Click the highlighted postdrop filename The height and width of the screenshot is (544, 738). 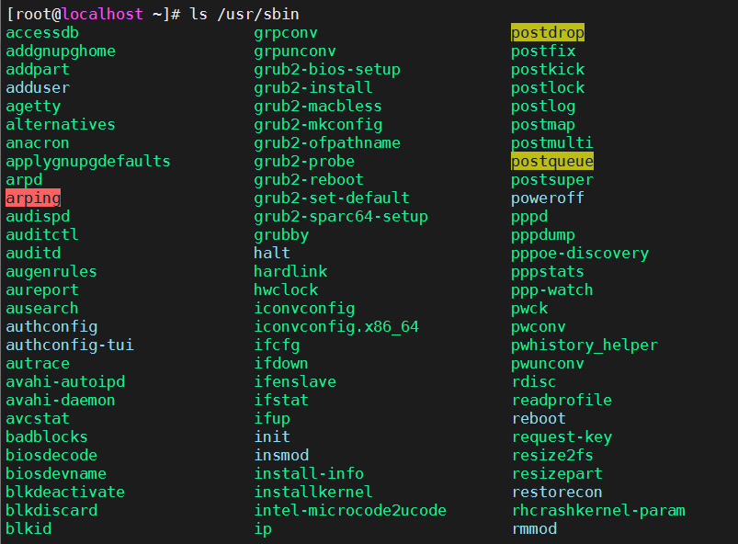[x=548, y=32]
